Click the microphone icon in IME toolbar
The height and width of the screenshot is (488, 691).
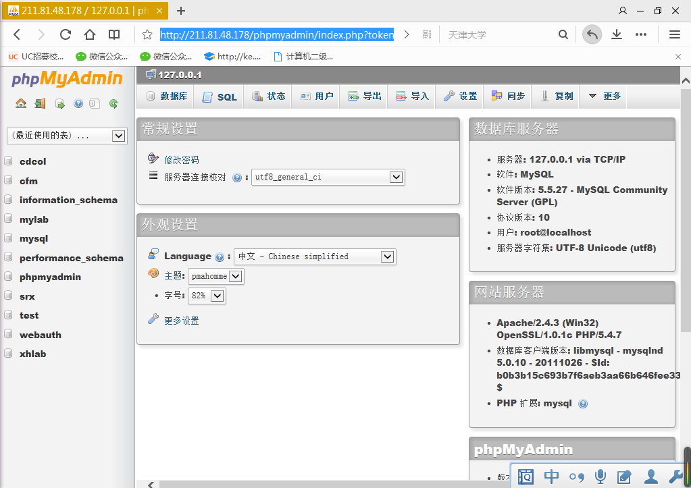[x=600, y=476]
